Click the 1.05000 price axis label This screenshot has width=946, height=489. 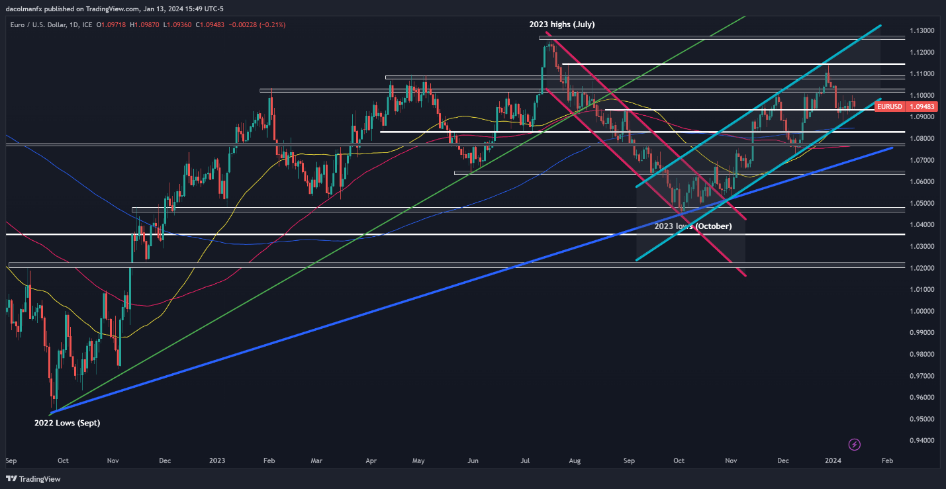click(922, 203)
